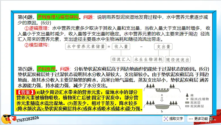Click the 提取文字 button
Screen dimensions: 221x125
[x=174, y=119]
